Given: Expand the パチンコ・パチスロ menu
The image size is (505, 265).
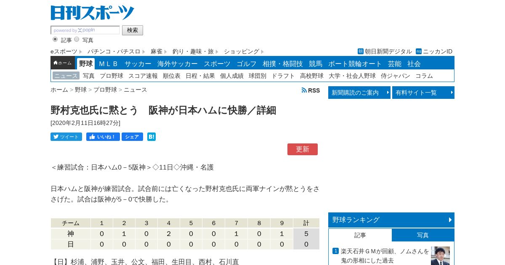Looking at the screenshot, I should pos(116,51).
